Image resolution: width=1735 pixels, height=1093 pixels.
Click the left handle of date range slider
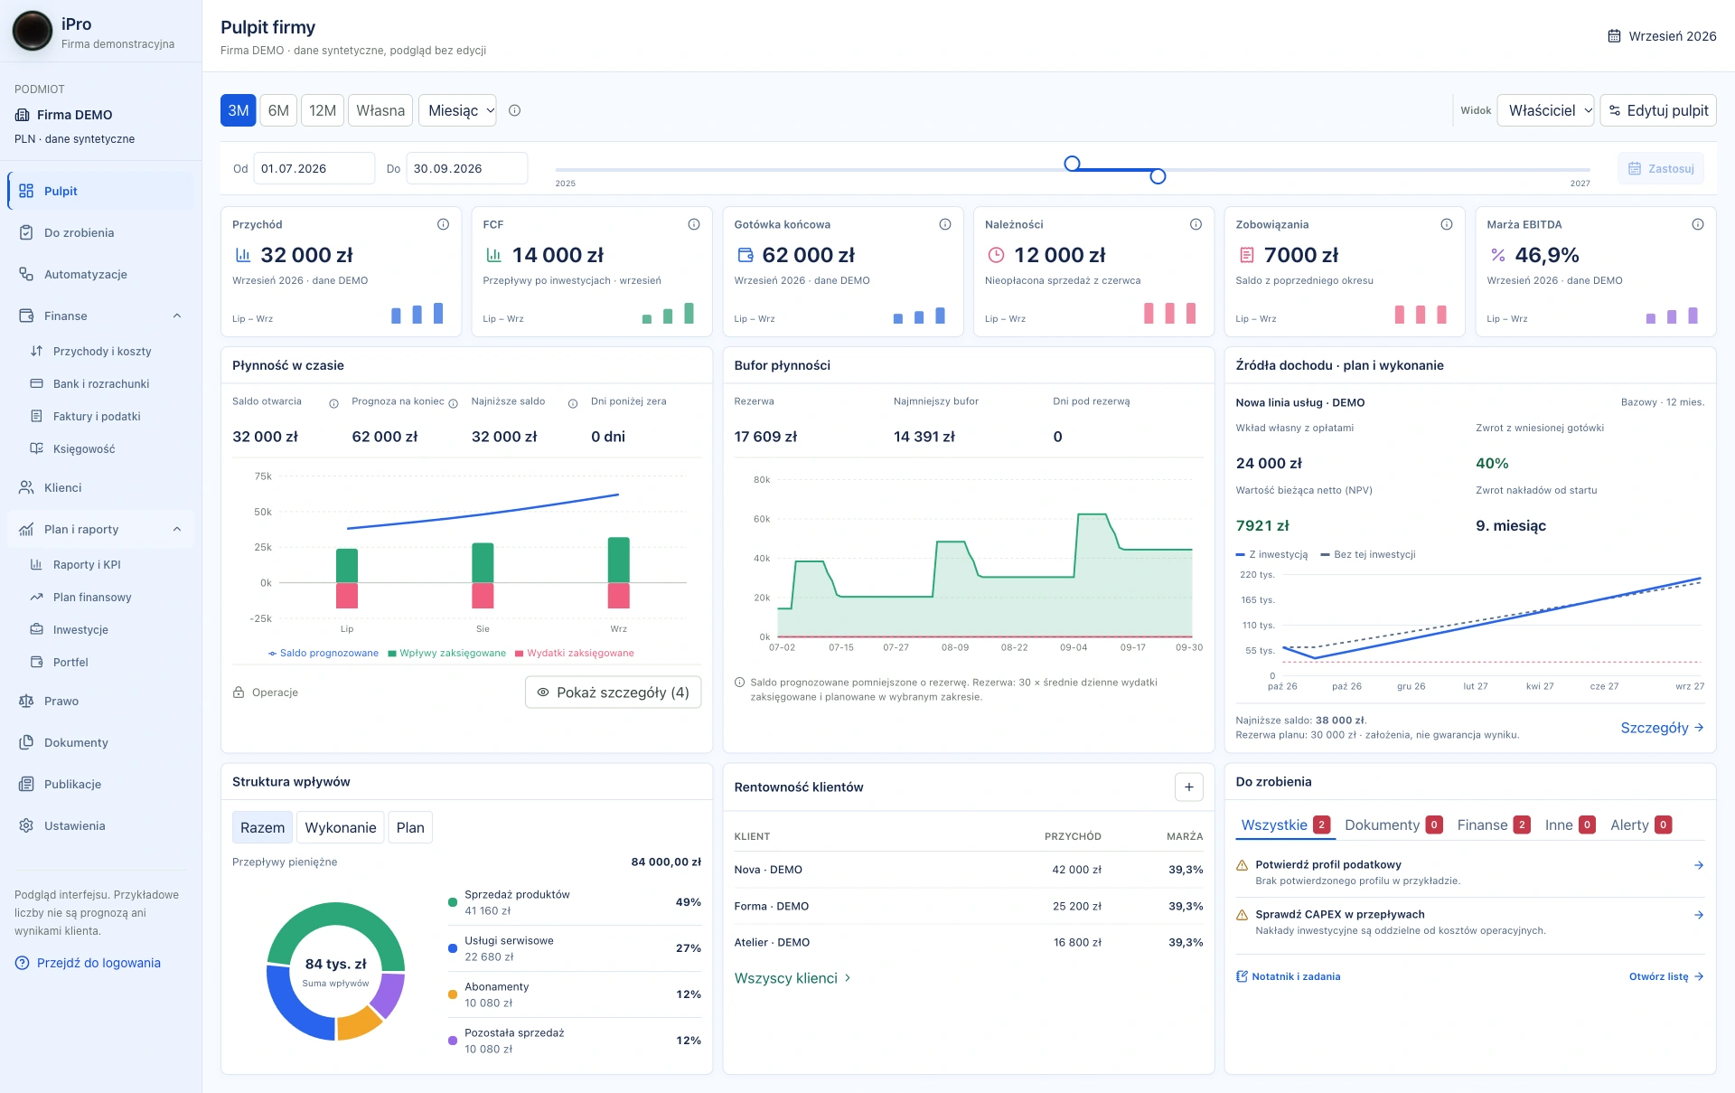pos(1072,164)
